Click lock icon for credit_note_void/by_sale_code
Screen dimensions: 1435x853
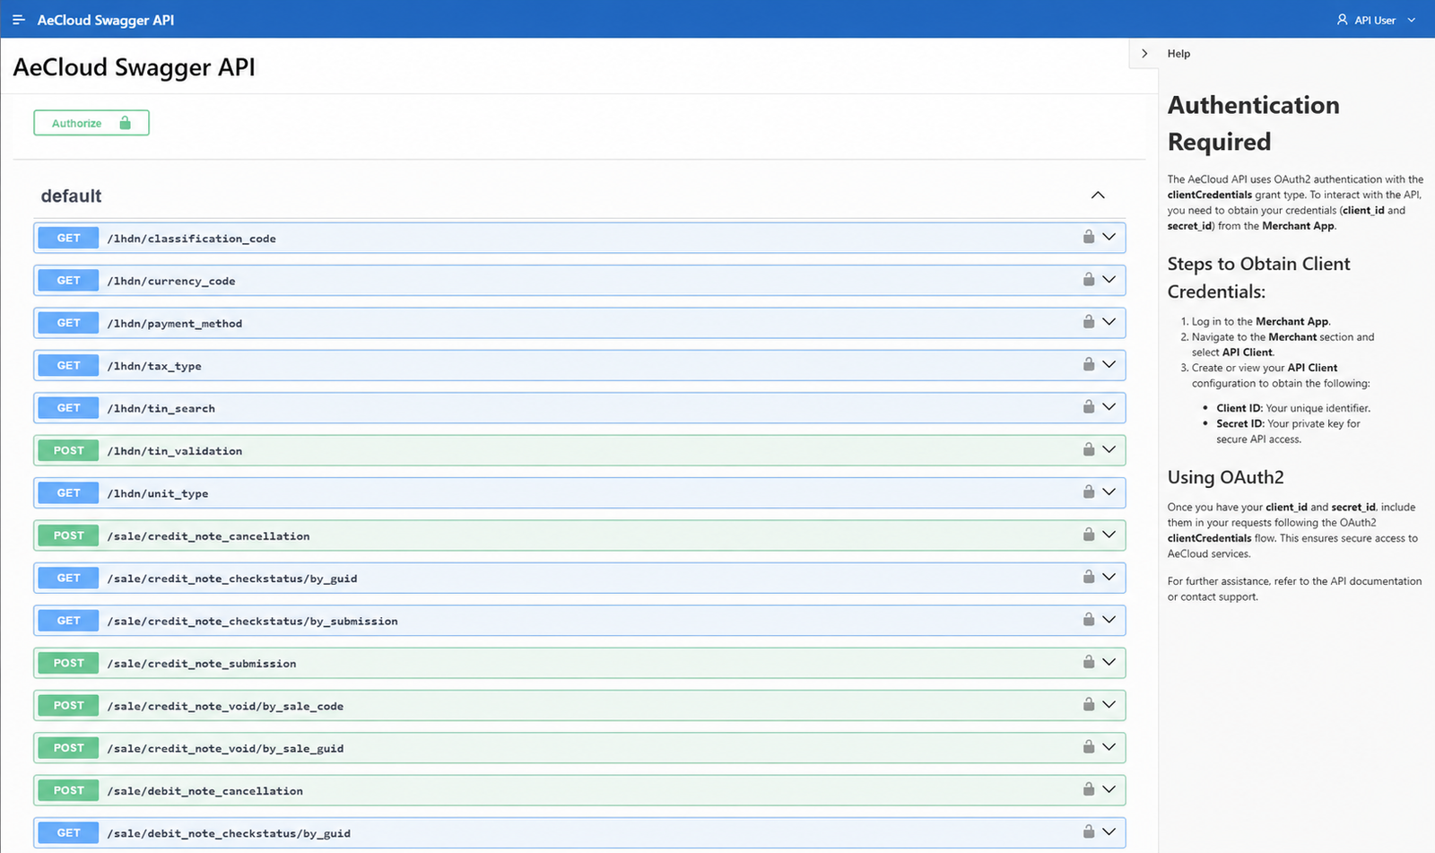tap(1088, 704)
